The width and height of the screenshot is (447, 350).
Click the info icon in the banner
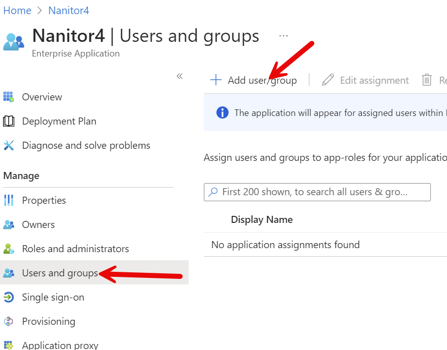click(x=222, y=112)
